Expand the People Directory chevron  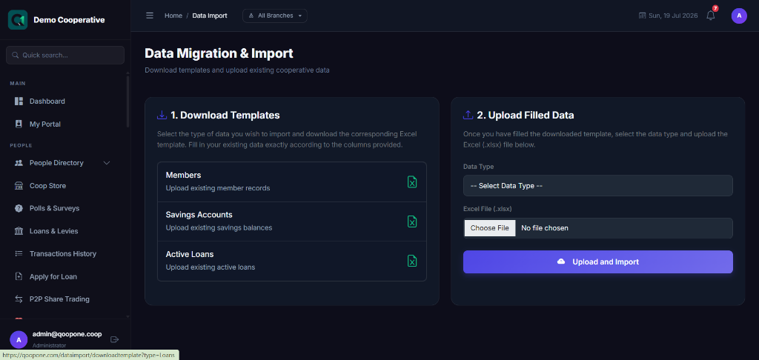(107, 163)
